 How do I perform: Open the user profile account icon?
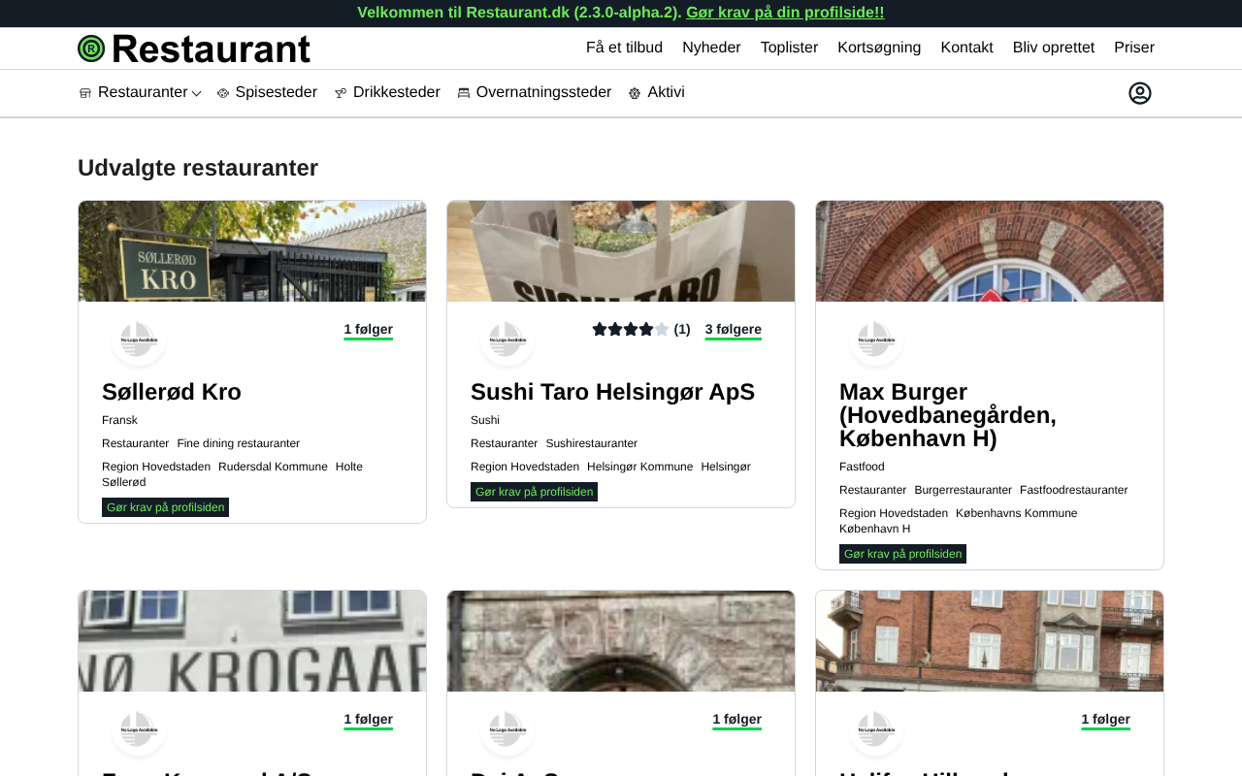pyautogui.click(x=1140, y=93)
